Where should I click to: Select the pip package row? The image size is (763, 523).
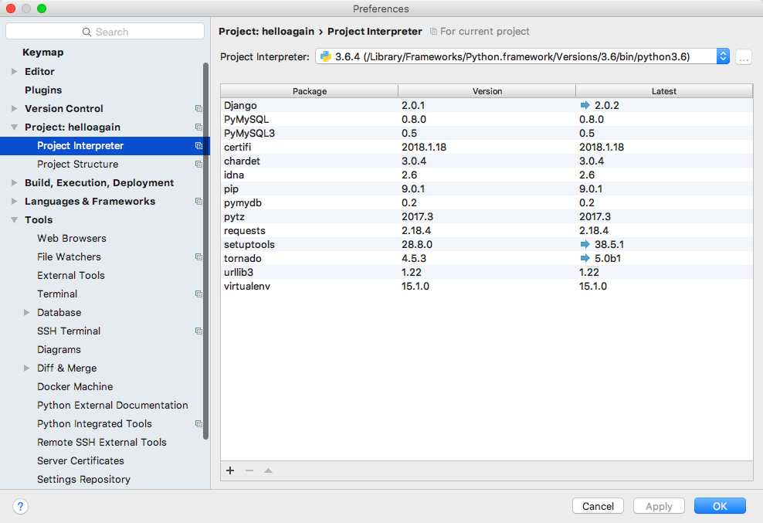point(487,188)
